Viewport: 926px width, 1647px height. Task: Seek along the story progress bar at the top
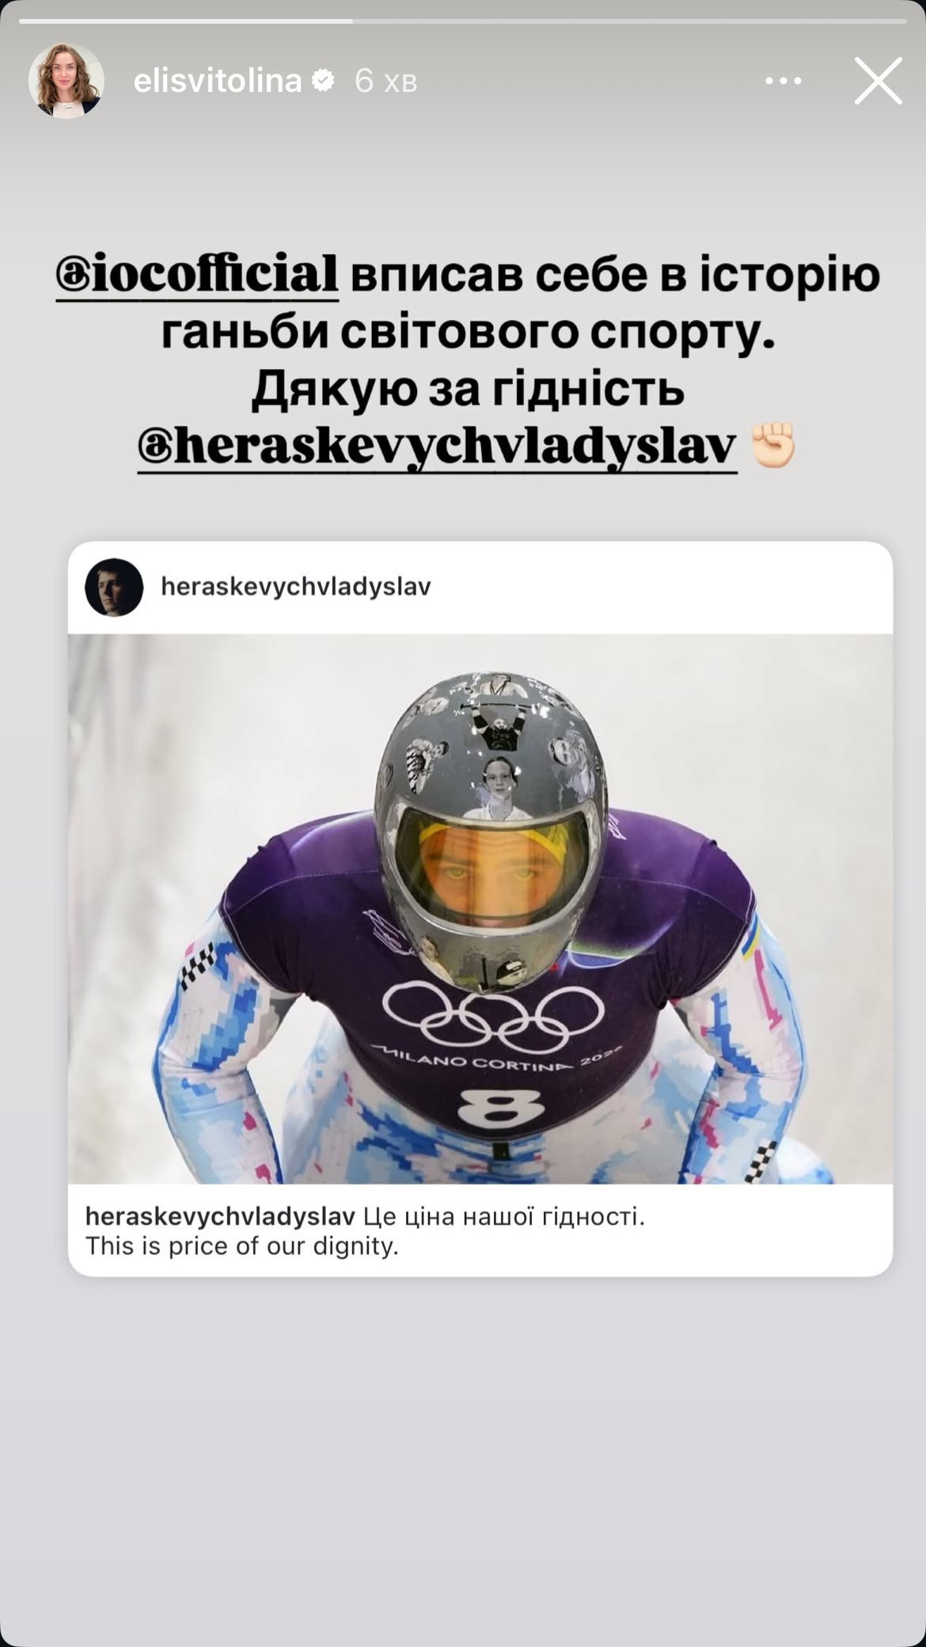463,21
